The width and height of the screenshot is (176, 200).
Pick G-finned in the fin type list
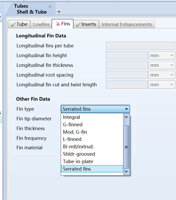point(73,125)
